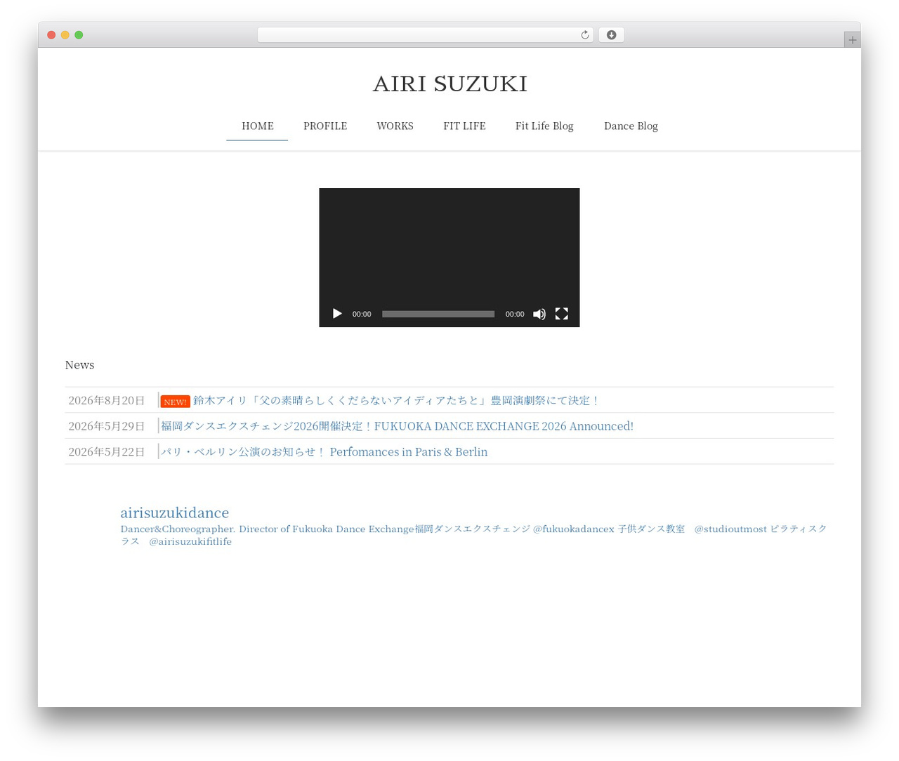Click the News section heading
899x761 pixels.
79,365
